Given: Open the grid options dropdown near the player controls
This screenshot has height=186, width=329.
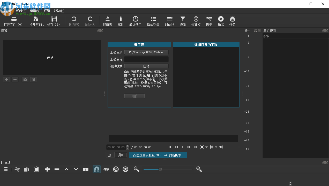Looking at the screenshot, I should [216, 147].
